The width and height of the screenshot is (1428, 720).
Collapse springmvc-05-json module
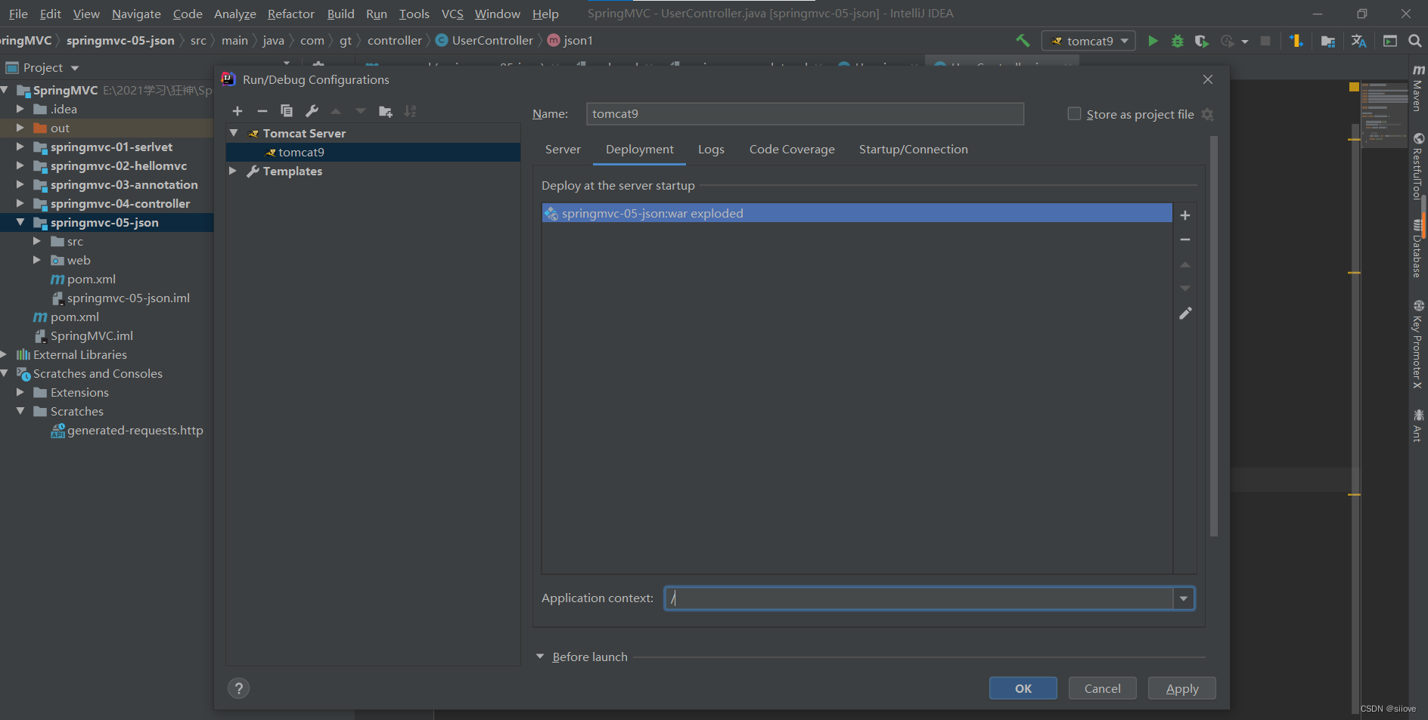tap(20, 222)
